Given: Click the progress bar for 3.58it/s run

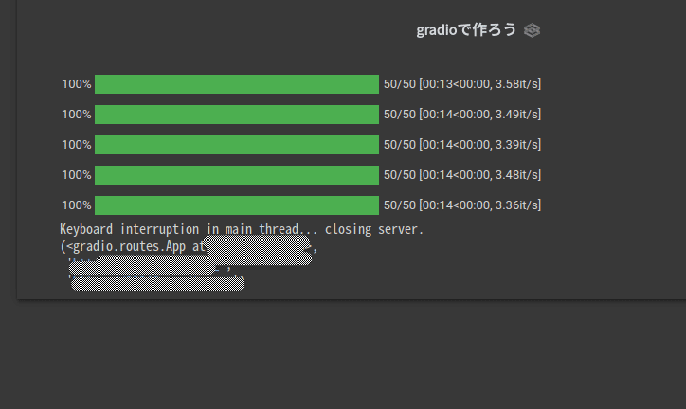Looking at the screenshot, I should point(237,84).
